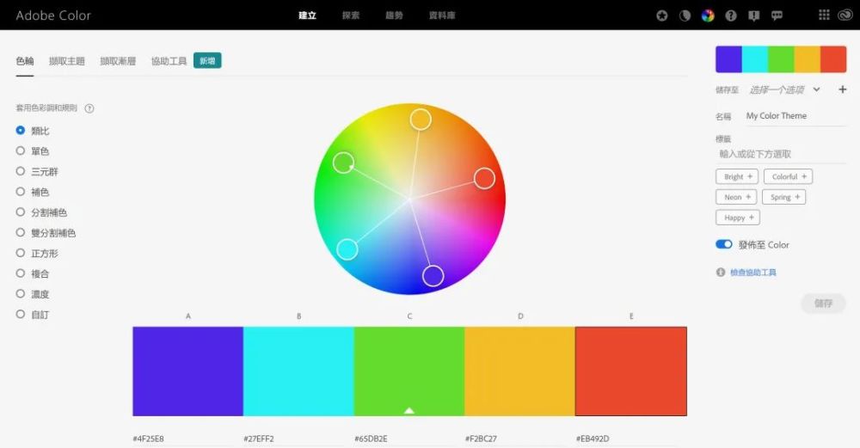This screenshot has height=448, width=860.
Task: Select the 雙分割補色 harmony rule
Action: click(x=21, y=232)
